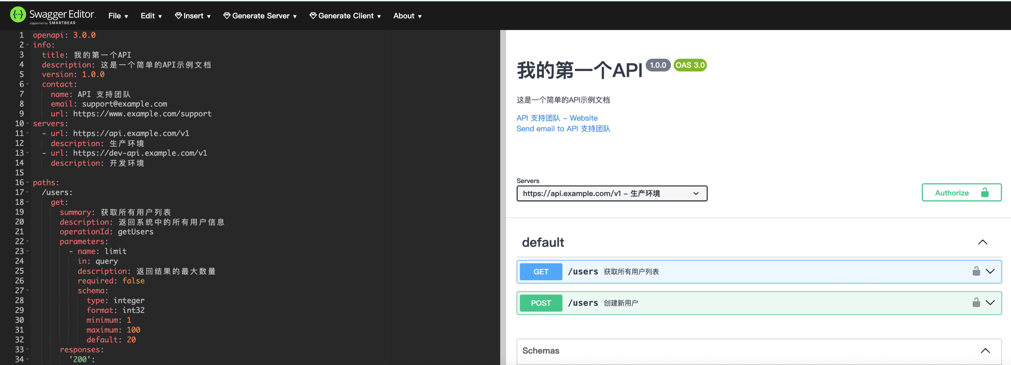The height and width of the screenshot is (365, 1011).
Task: Click the OAS 3.0 badge
Action: [690, 65]
